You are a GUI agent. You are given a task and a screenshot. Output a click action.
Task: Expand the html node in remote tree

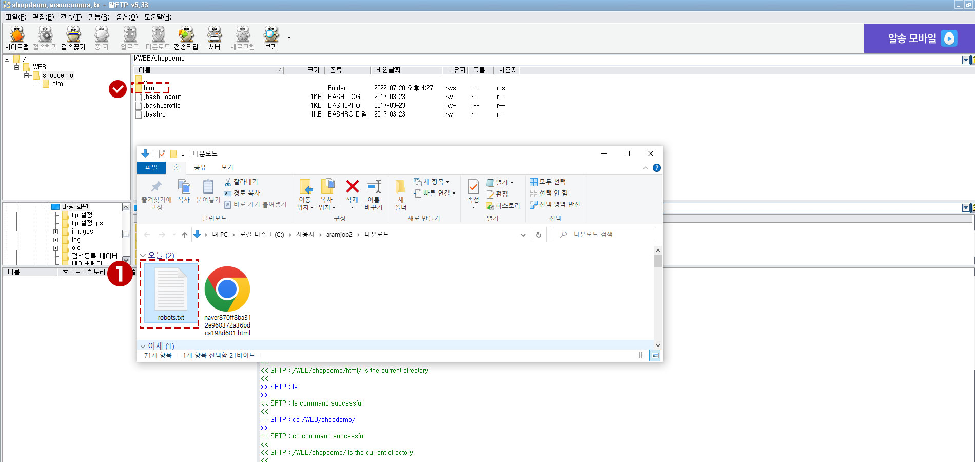tap(36, 84)
